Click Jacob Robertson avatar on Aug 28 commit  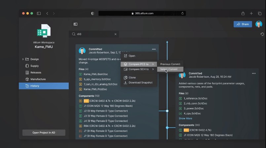182,75
